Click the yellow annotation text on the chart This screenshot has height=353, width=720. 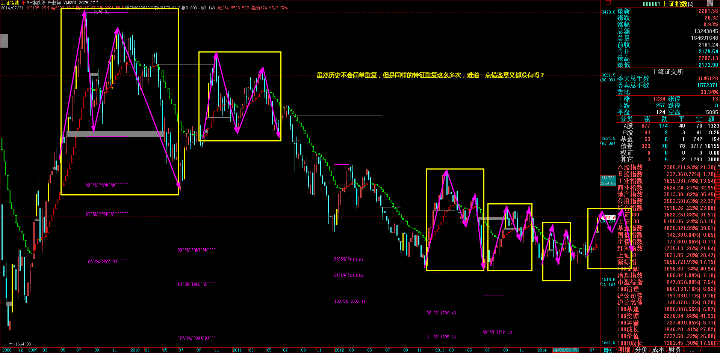coord(430,75)
